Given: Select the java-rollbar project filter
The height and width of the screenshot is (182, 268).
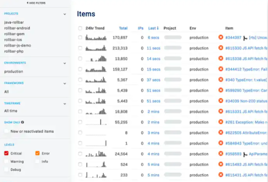Looking at the screenshot, I should point(14,22).
